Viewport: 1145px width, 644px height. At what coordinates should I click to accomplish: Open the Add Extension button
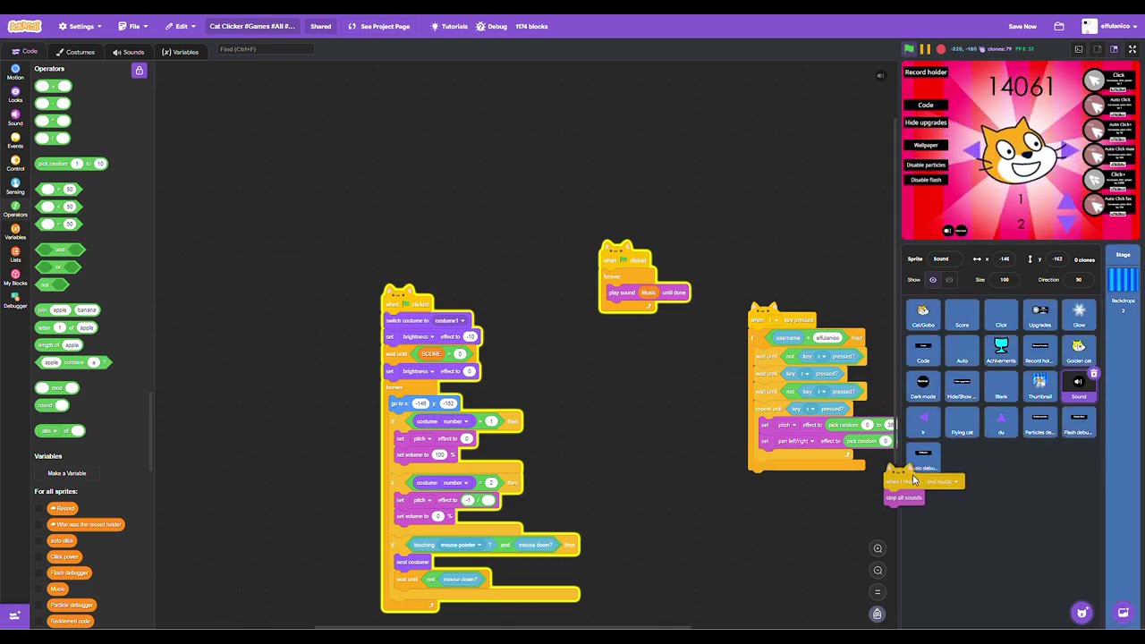tap(14, 615)
